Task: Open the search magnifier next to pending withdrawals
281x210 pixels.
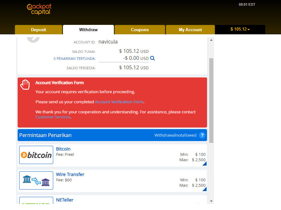Action: point(153,58)
